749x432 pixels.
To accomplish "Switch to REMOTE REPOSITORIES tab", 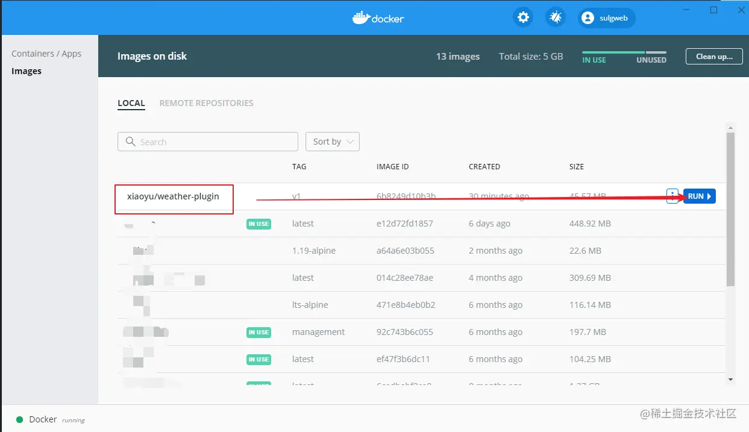I will [206, 103].
